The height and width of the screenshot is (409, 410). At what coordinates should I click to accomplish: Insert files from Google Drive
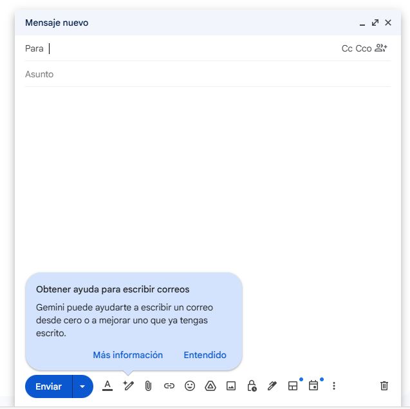point(210,386)
